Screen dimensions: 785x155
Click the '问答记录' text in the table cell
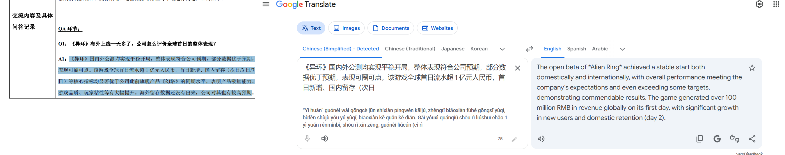click(24, 27)
